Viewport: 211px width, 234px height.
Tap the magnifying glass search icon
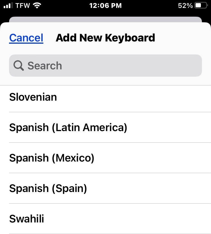[19, 65]
